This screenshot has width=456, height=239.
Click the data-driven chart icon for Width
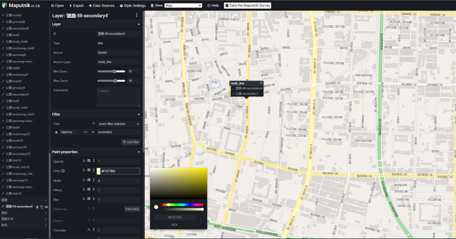[89, 180]
